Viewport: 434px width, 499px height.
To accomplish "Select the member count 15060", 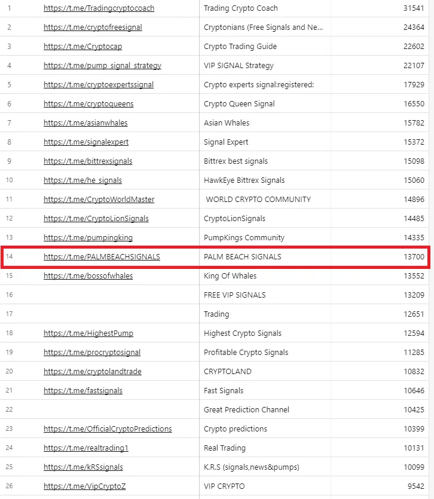I will coord(414,180).
